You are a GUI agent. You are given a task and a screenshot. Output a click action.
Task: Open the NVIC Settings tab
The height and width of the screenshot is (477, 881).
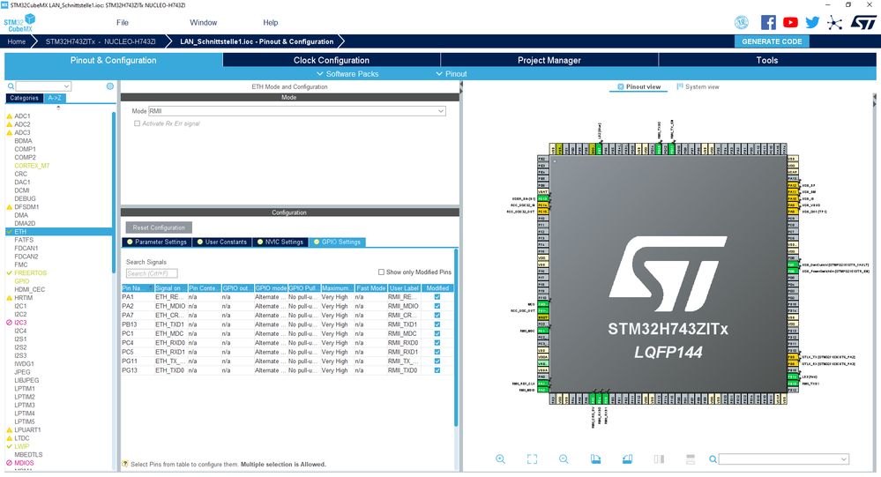280,242
